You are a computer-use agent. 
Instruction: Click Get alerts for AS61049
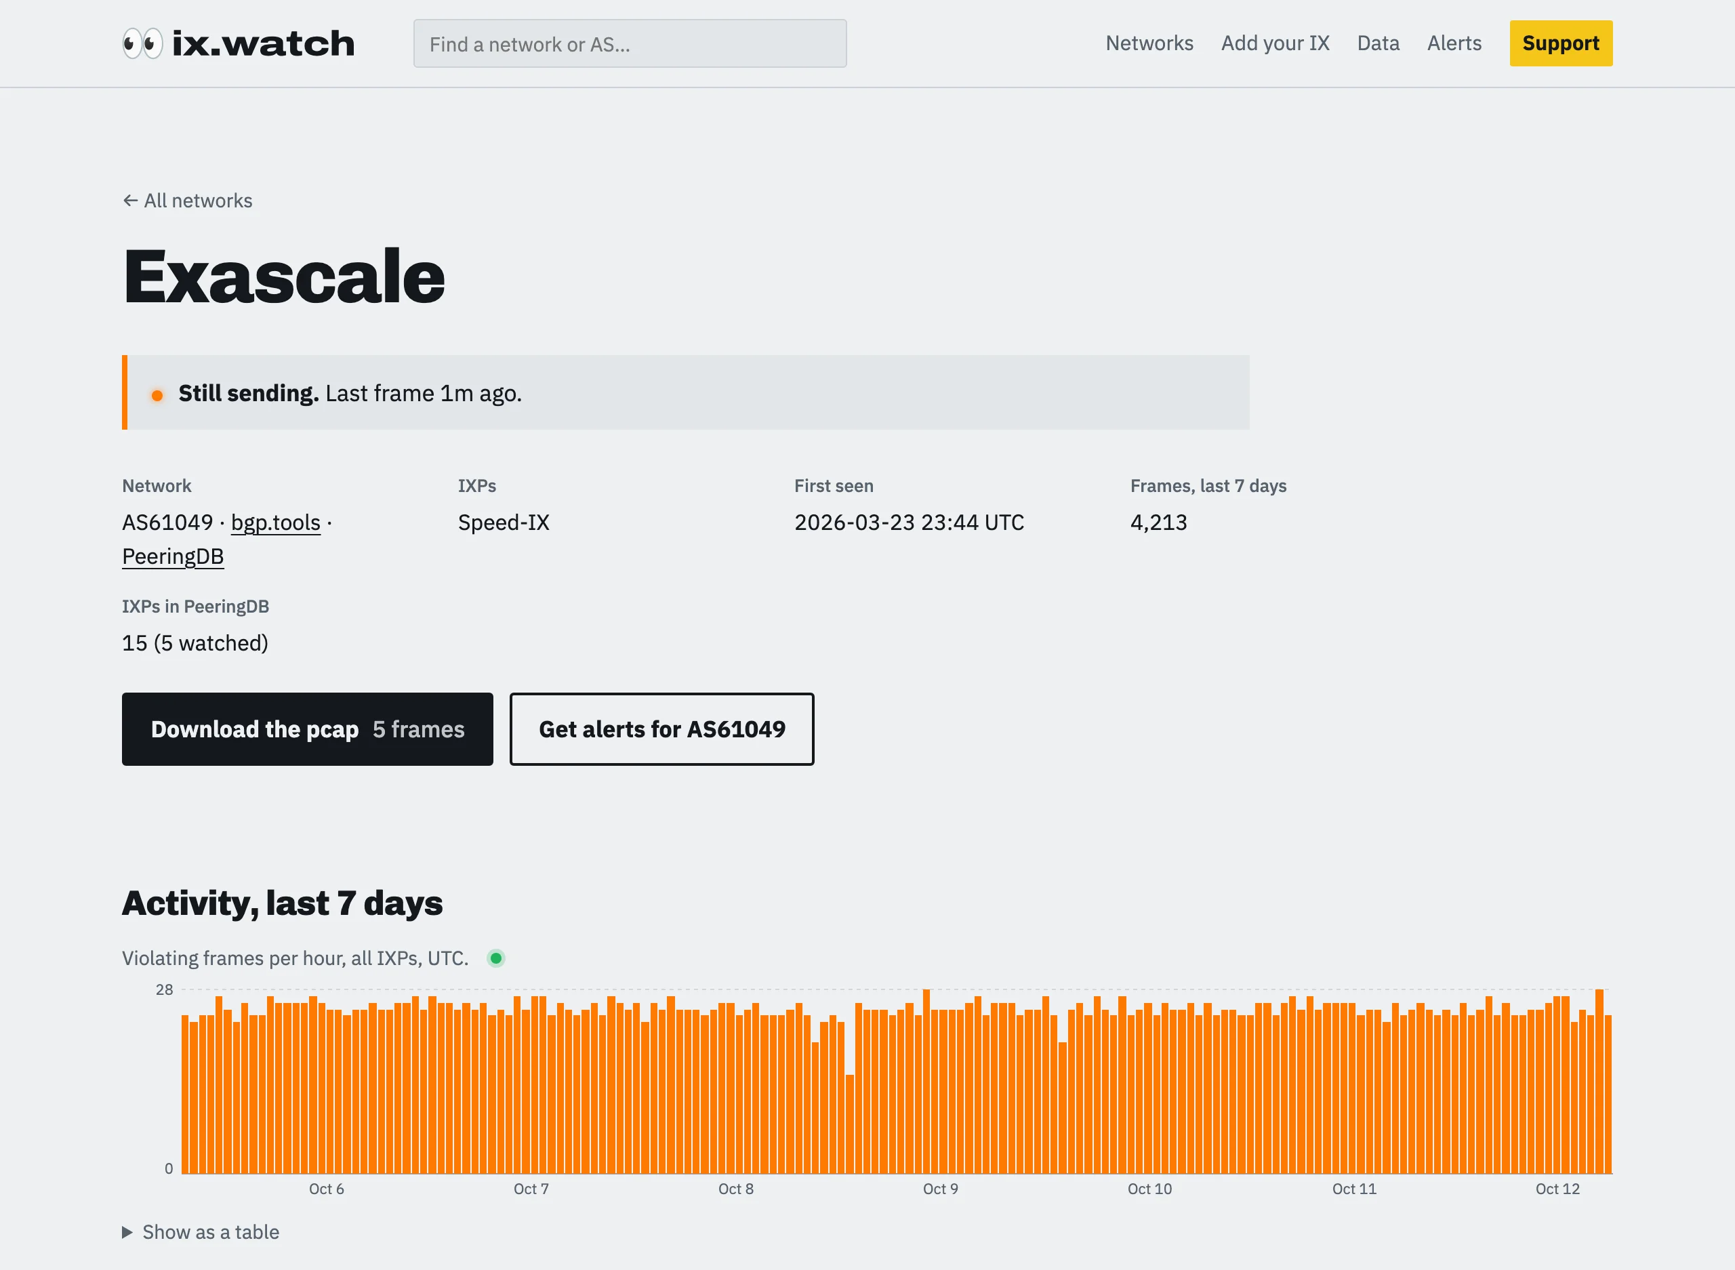point(662,729)
